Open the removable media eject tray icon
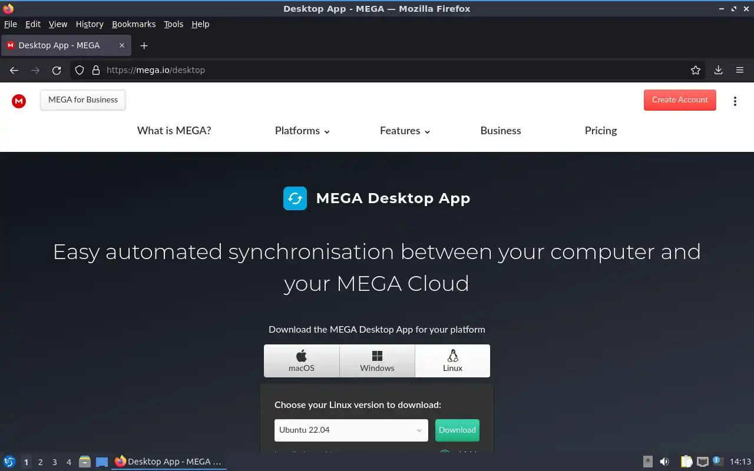The image size is (754, 471). tap(648, 462)
